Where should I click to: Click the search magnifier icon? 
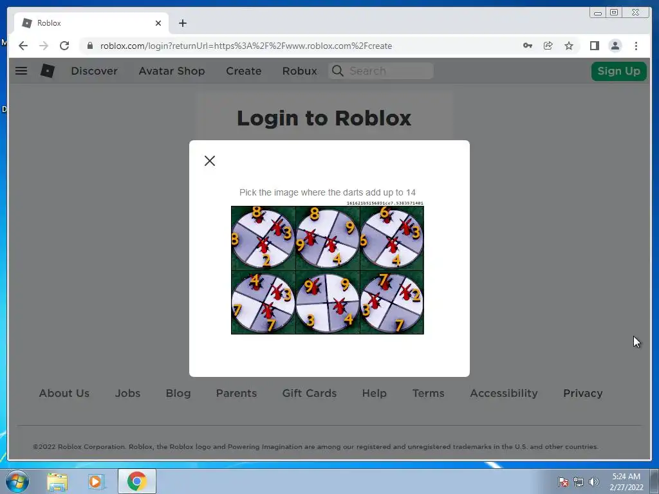pyautogui.click(x=337, y=71)
